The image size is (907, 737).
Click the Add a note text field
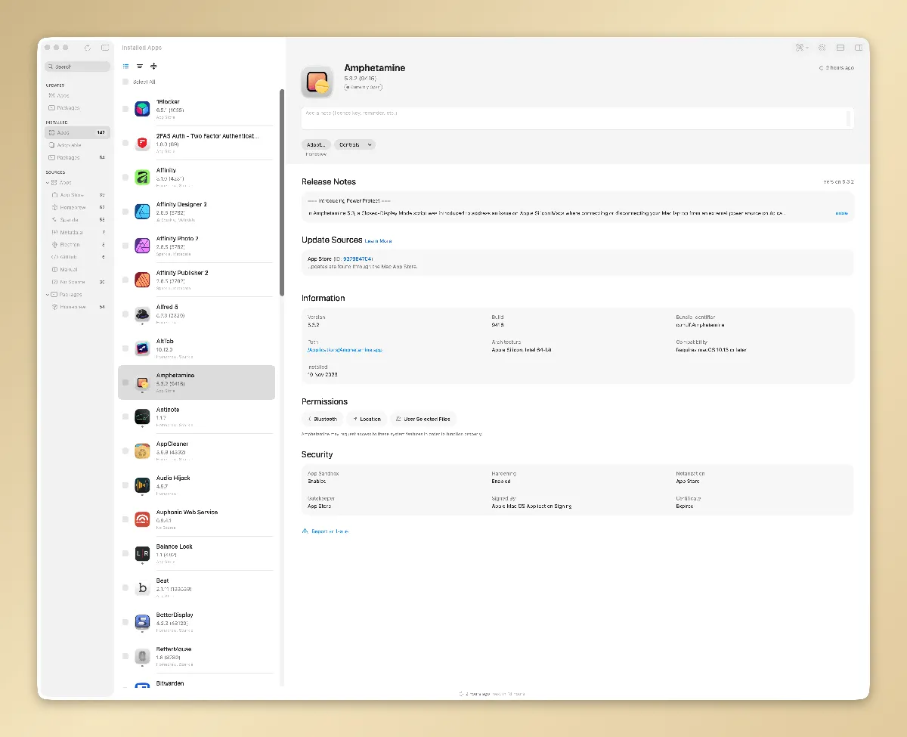(574, 118)
